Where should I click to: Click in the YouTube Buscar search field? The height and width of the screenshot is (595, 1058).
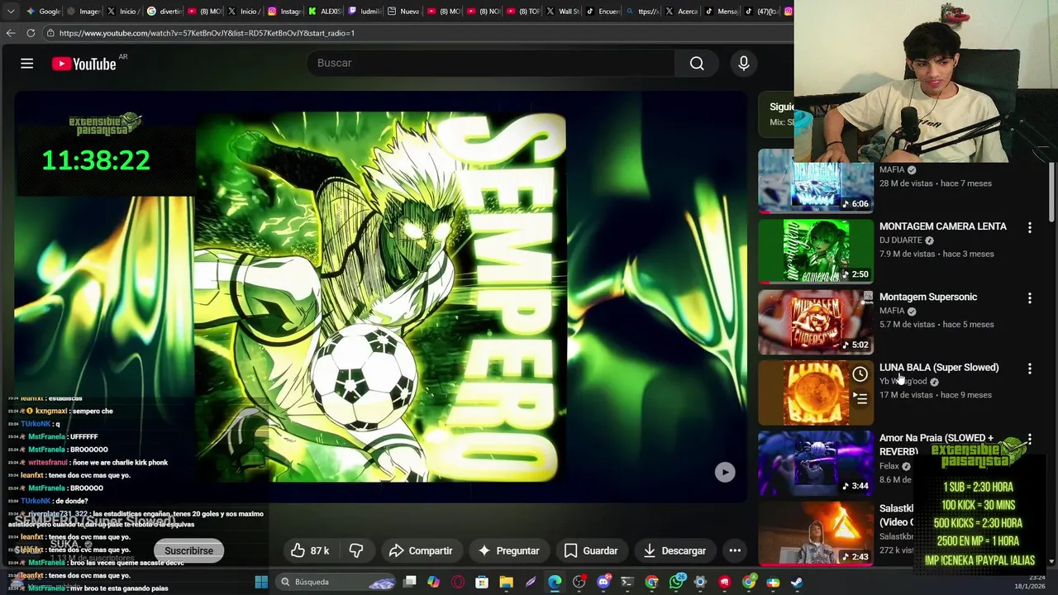(491, 63)
